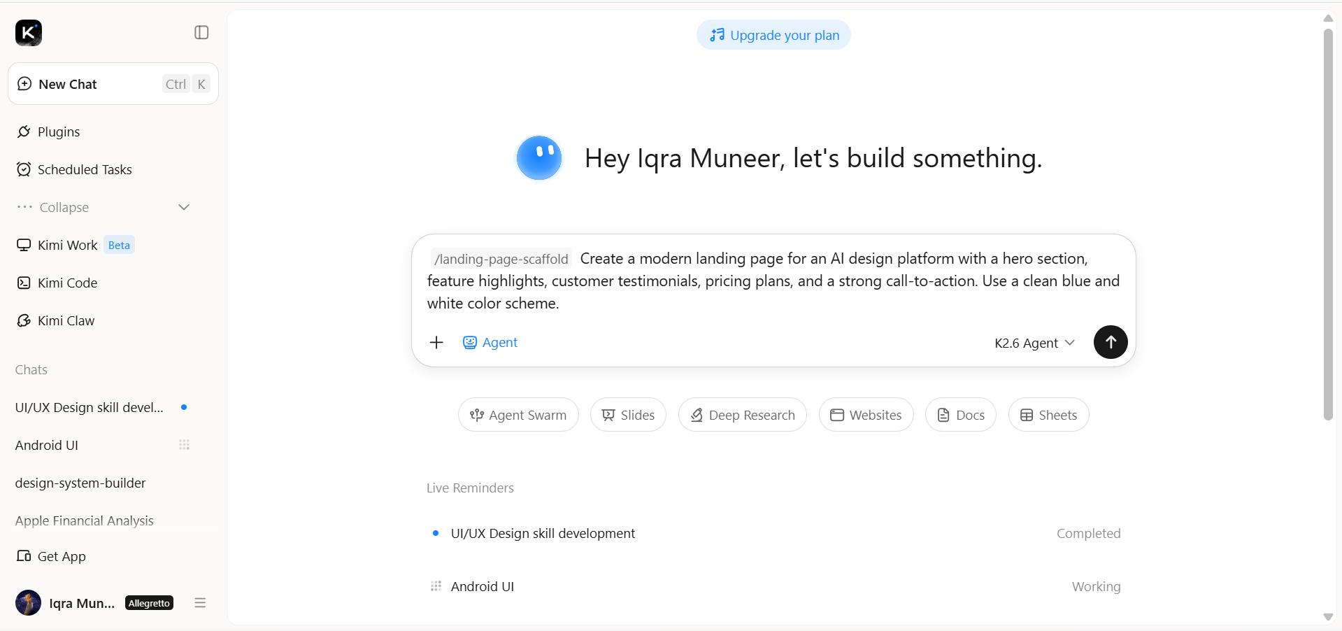Select the Slides option
The width and height of the screenshot is (1342, 631).
(628, 415)
